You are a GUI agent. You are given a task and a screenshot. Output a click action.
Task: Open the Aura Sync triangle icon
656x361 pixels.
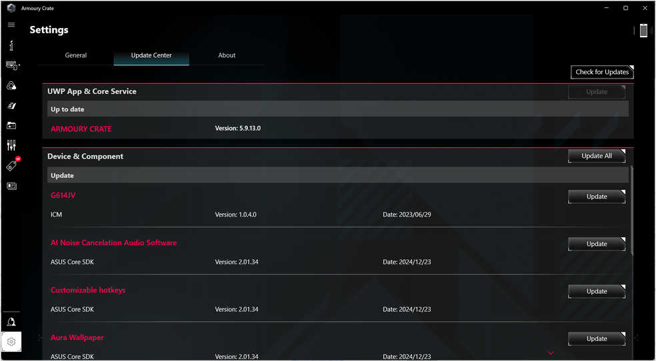pyautogui.click(x=11, y=86)
